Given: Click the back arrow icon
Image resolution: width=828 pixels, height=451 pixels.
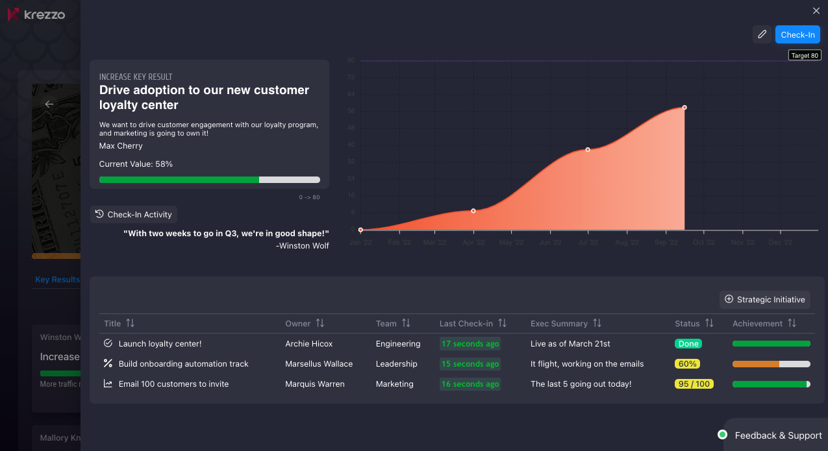Looking at the screenshot, I should click(x=49, y=104).
